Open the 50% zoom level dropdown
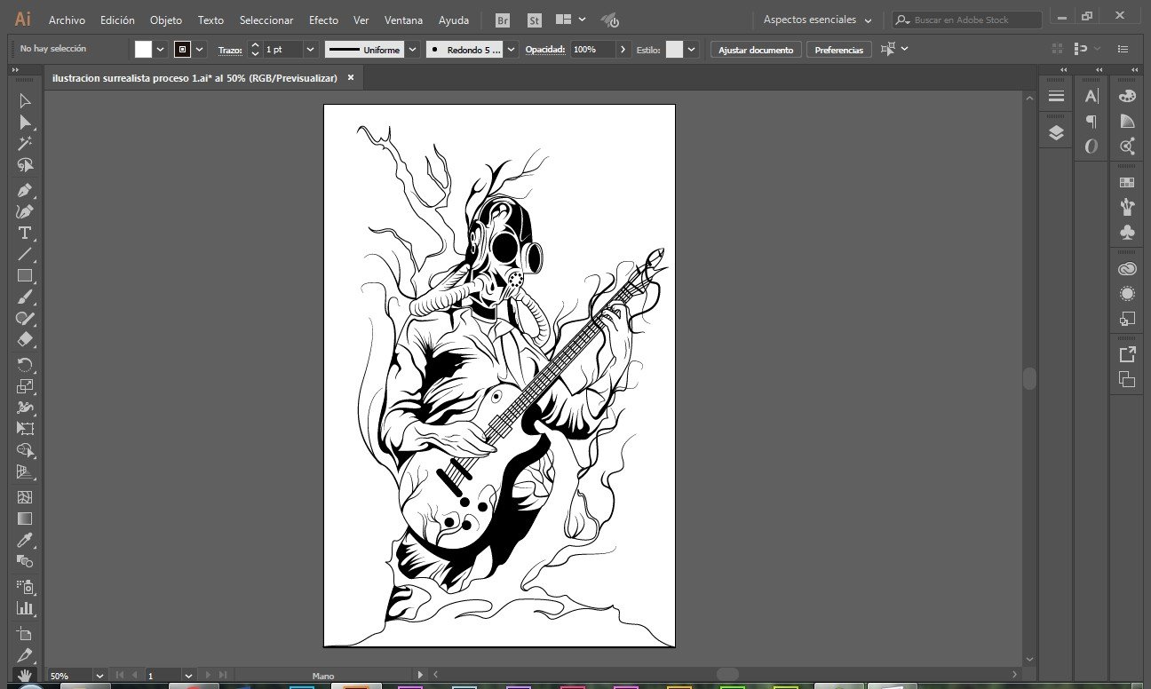Viewport: 1151px width, 689px height. 99,676
